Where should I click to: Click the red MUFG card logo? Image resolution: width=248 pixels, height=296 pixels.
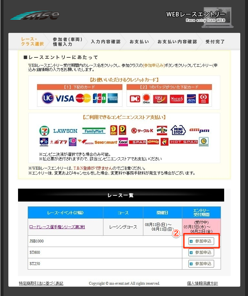pyautogui.click(x=204, y=99)
